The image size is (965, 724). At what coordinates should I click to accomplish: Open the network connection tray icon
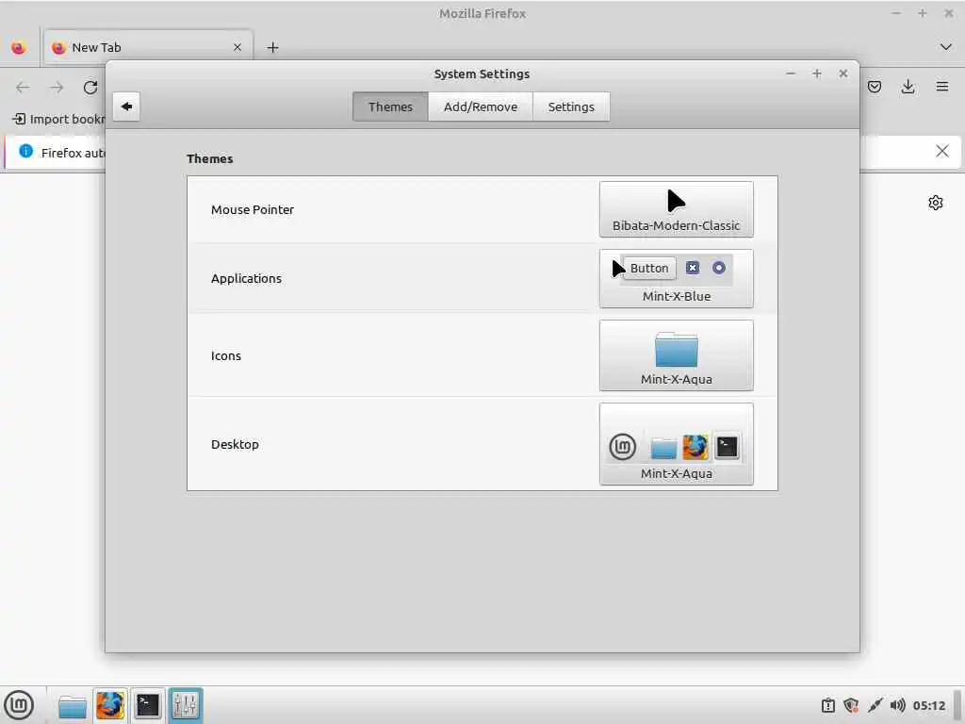pyautogui.click(x=875, y=705)
